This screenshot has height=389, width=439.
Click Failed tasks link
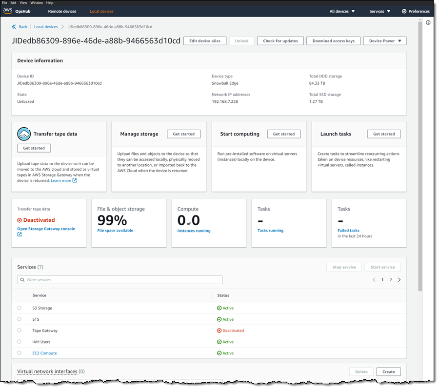[349, 231]
